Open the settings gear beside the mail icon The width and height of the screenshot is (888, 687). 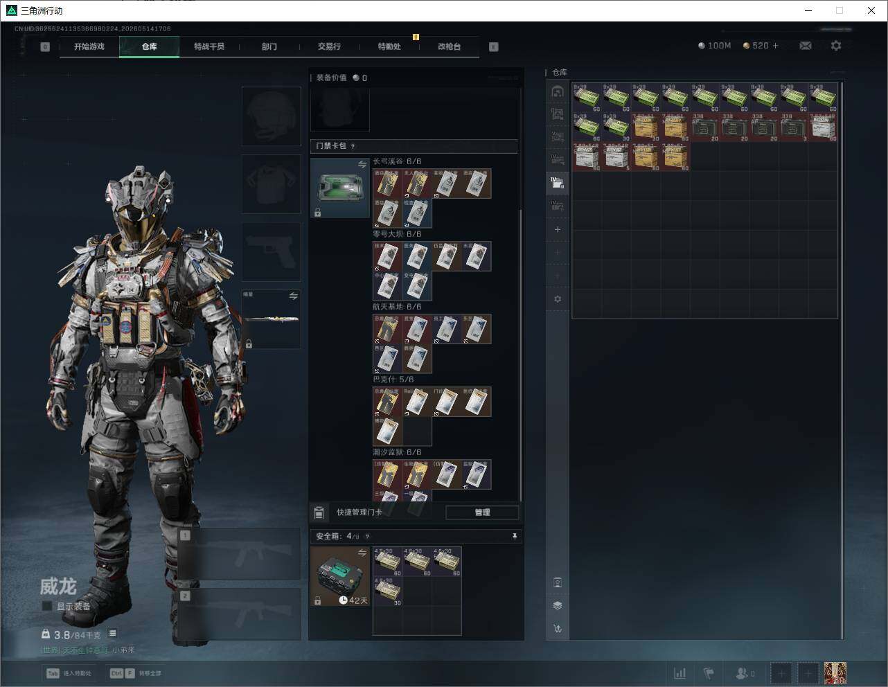point(836,46)
